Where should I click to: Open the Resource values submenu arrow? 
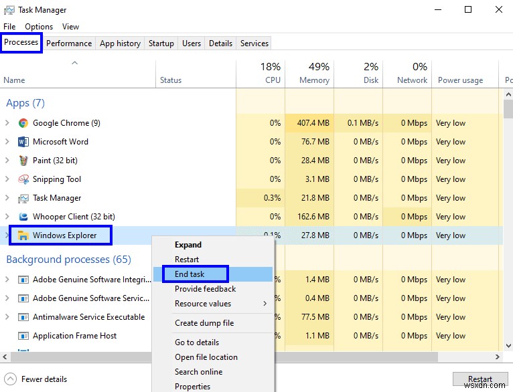click(265, 304)
